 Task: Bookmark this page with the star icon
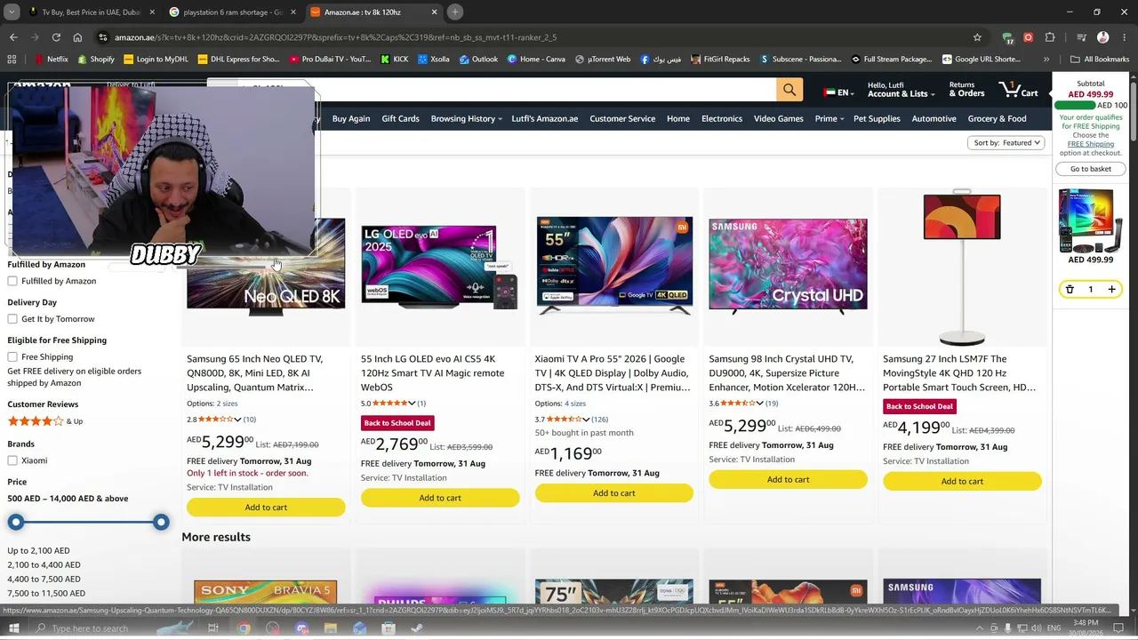coord(977,37)
